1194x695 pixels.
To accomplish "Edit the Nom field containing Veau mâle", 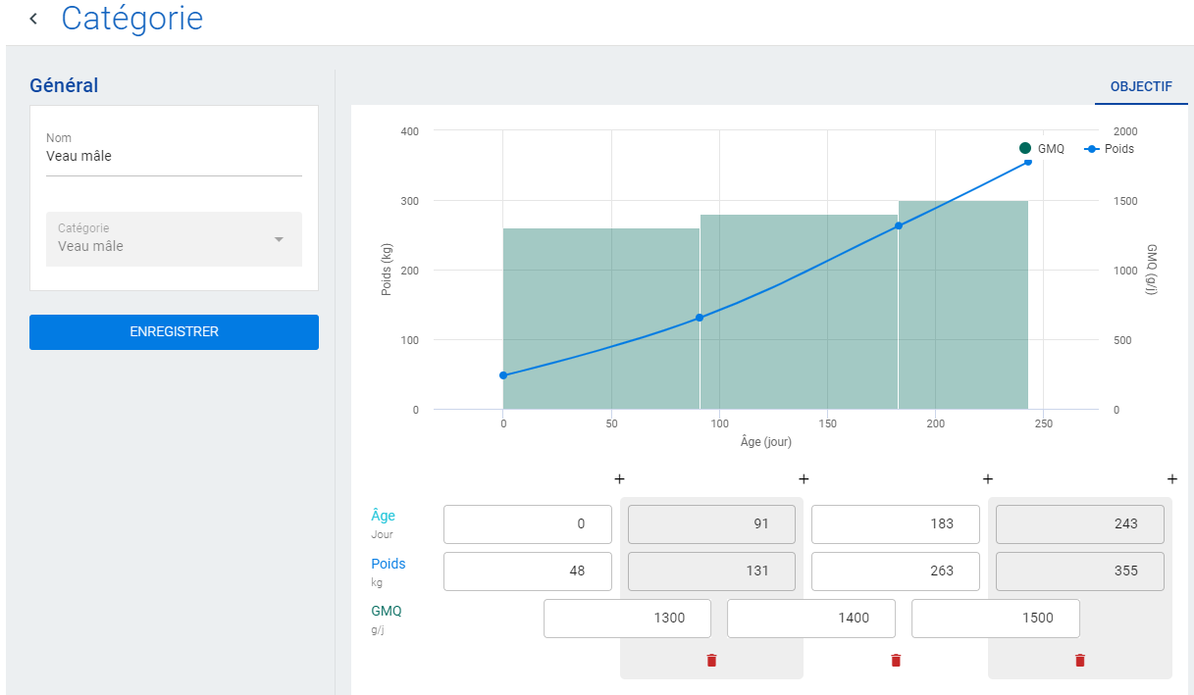I will 174,156.
